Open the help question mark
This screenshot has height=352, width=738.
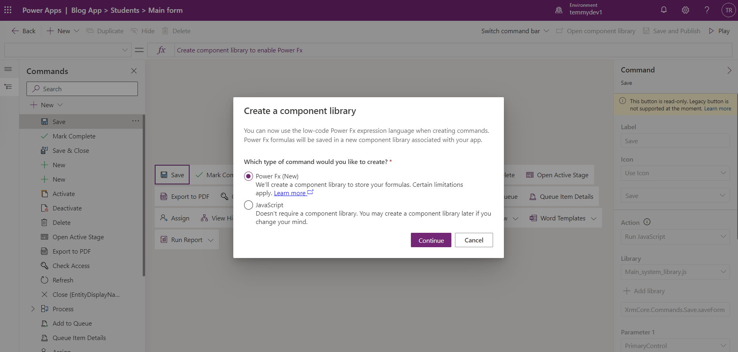pos(707,10)
